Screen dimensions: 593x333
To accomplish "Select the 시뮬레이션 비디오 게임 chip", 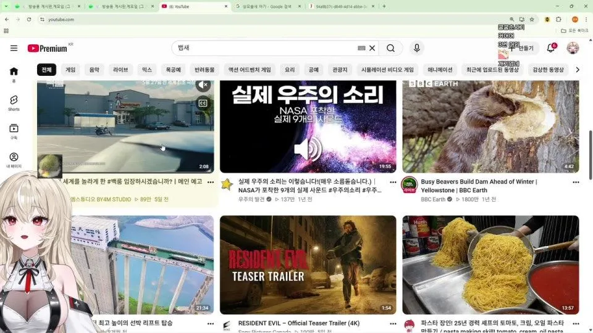I will (387, 70).
